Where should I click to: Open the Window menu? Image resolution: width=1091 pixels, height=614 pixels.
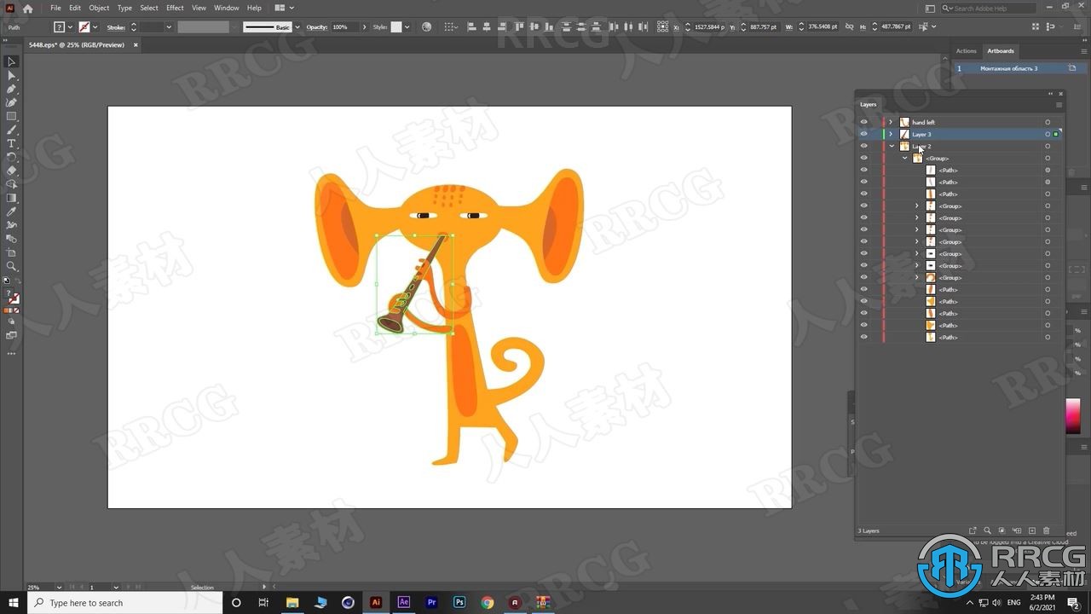coord(226,8)
